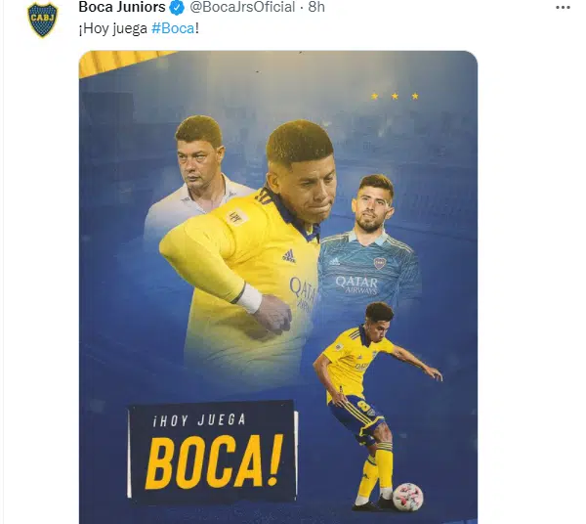The height and width of the screenshot is (524, 586).
Task: Click the coach in white shirt's face
Action: tap(197, 163)
